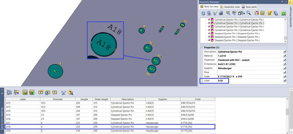Image resolution: width=293 pixels, height=134 pixels.
Task: Select the last Stepped Ejector Pin tree row
Action: pos(237,40)
